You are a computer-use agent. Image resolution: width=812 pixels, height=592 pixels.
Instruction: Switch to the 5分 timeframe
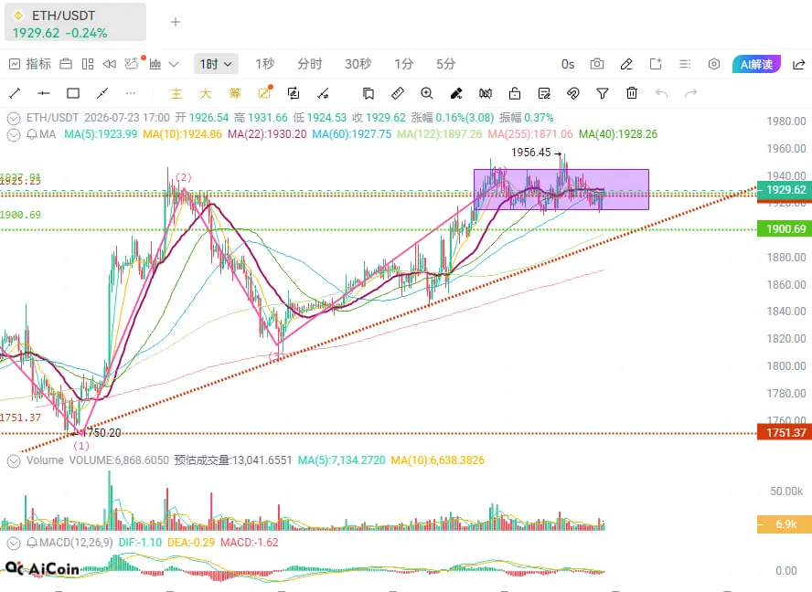click(446, 64)
